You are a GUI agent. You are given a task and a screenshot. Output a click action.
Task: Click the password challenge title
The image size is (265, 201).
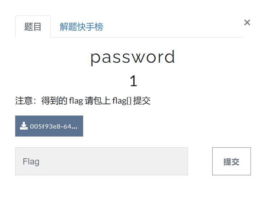click(x=133, y=57)
